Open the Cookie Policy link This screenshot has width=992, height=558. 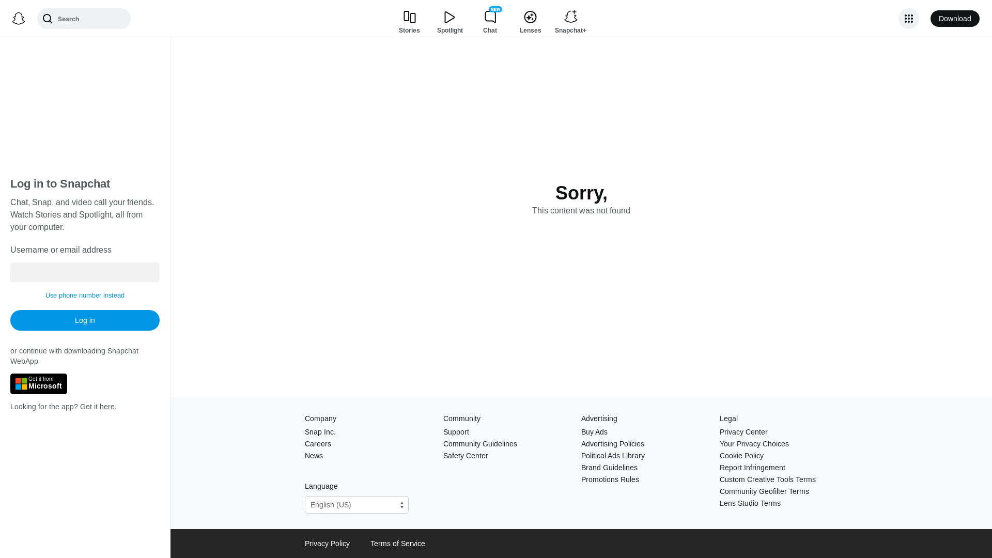(741, 456)
